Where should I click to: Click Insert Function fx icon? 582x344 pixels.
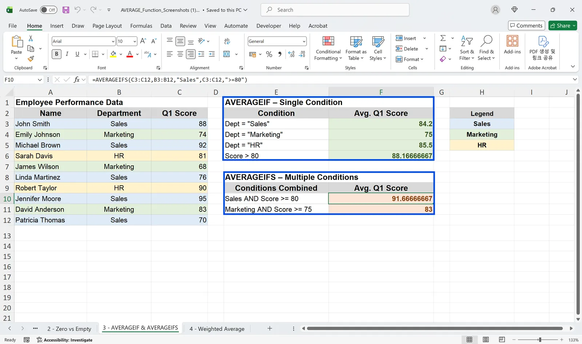(x=76, y=80)
